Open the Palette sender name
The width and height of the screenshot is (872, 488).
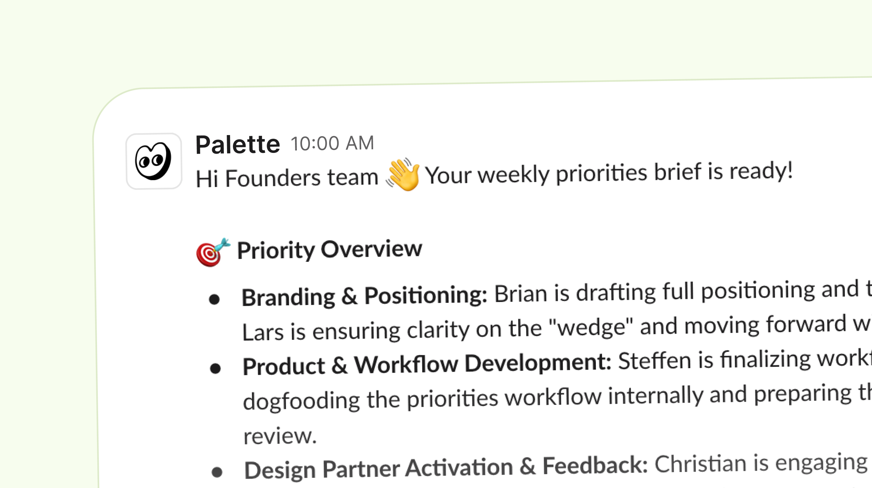click(238, 145)
